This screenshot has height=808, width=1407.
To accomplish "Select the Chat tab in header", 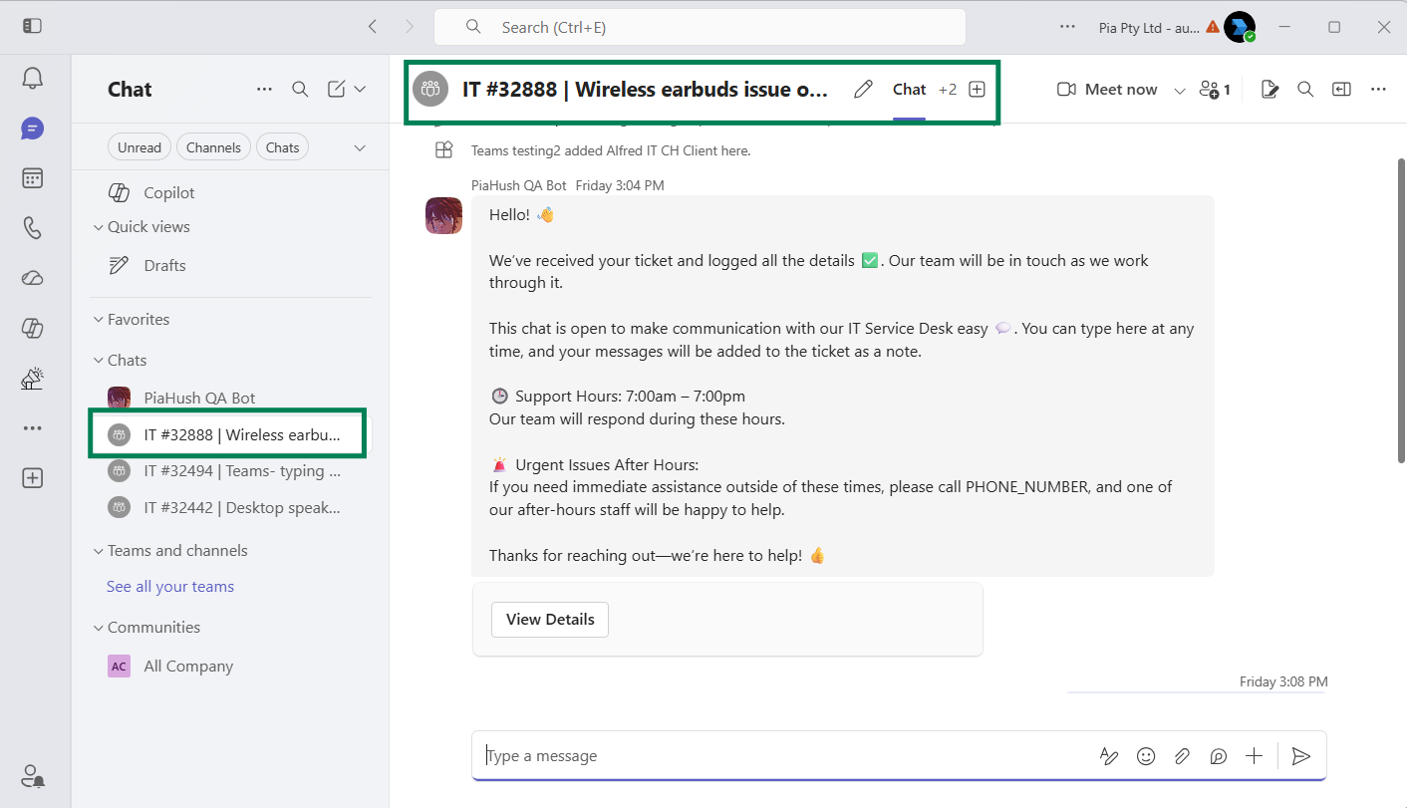I will [909, 90].
